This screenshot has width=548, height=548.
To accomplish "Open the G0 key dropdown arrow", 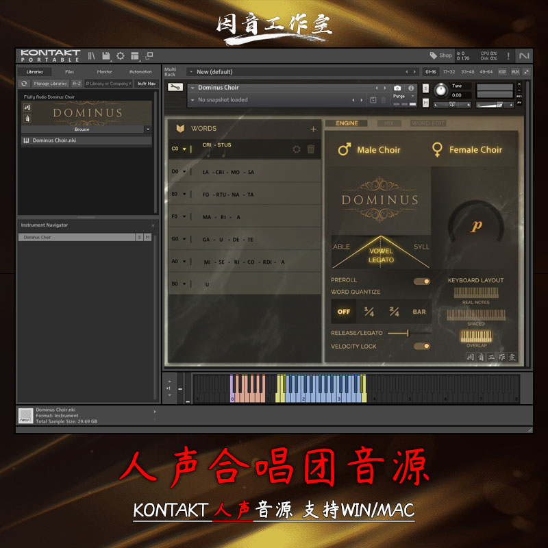I will pyautogui.click(x=184, y=239).
